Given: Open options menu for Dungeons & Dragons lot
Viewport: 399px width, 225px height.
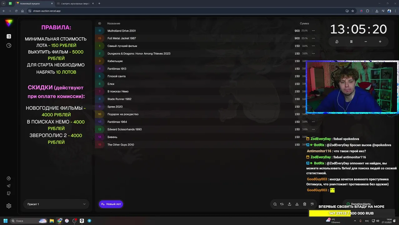Looking at the screenshot, I should pos(313,53).
